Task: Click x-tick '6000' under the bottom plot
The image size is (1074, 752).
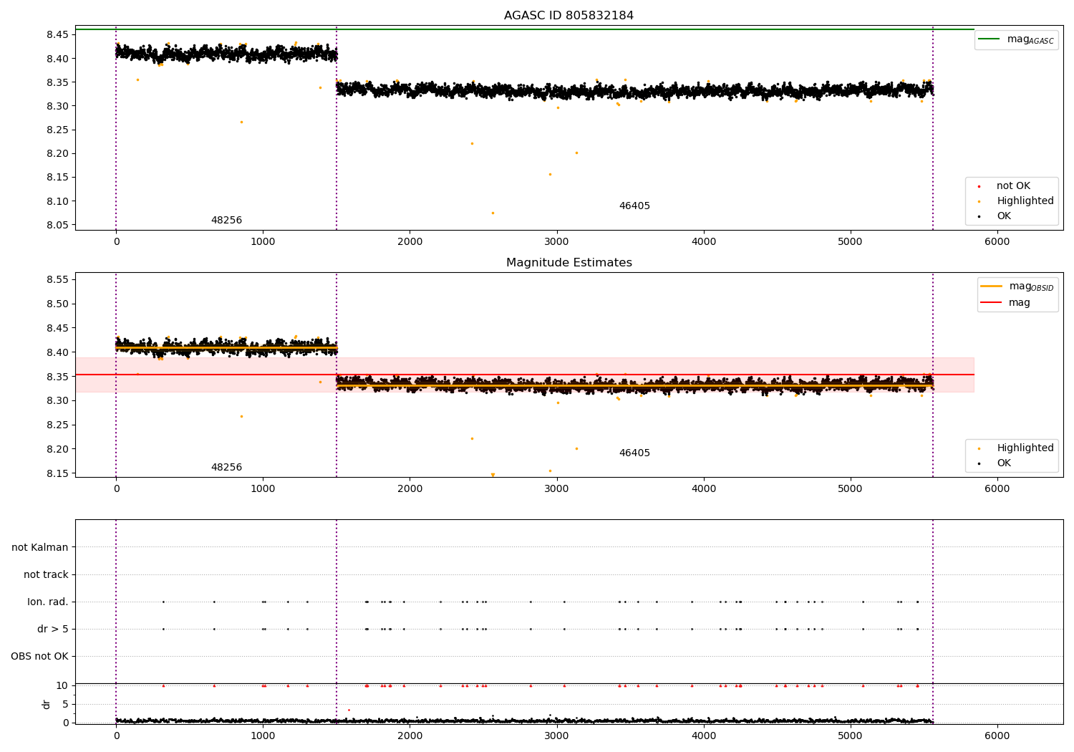Action: (x=997, y=736)
